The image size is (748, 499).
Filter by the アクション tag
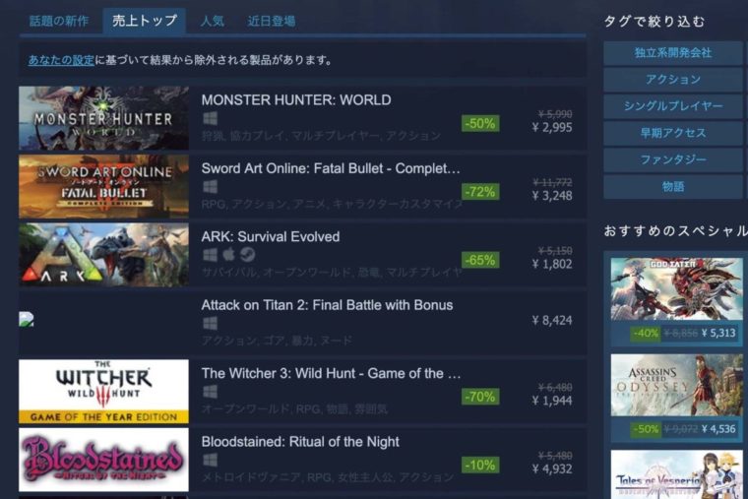[672, 80]
